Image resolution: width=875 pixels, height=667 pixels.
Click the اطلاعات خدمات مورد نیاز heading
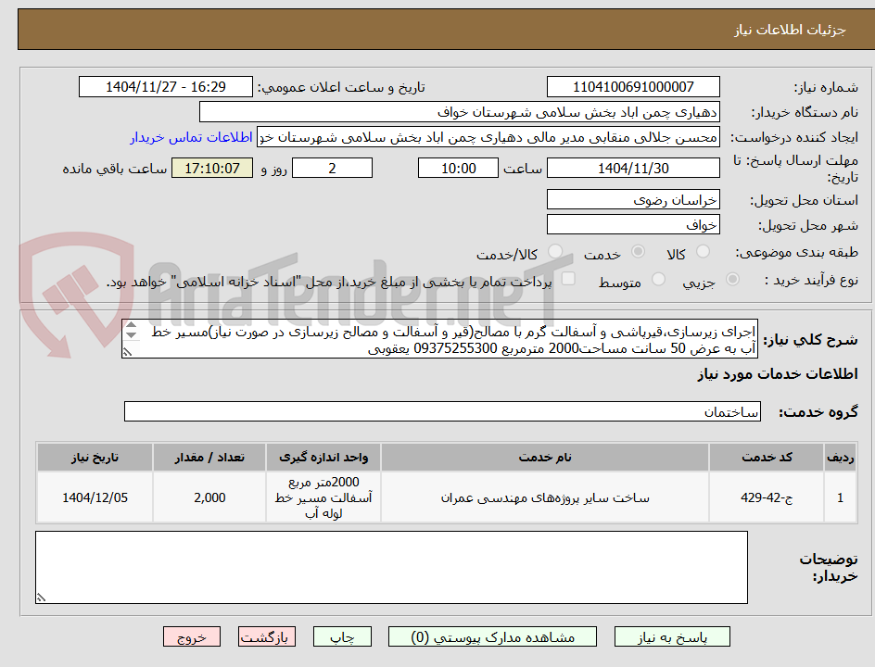click(x=778, y=374)
